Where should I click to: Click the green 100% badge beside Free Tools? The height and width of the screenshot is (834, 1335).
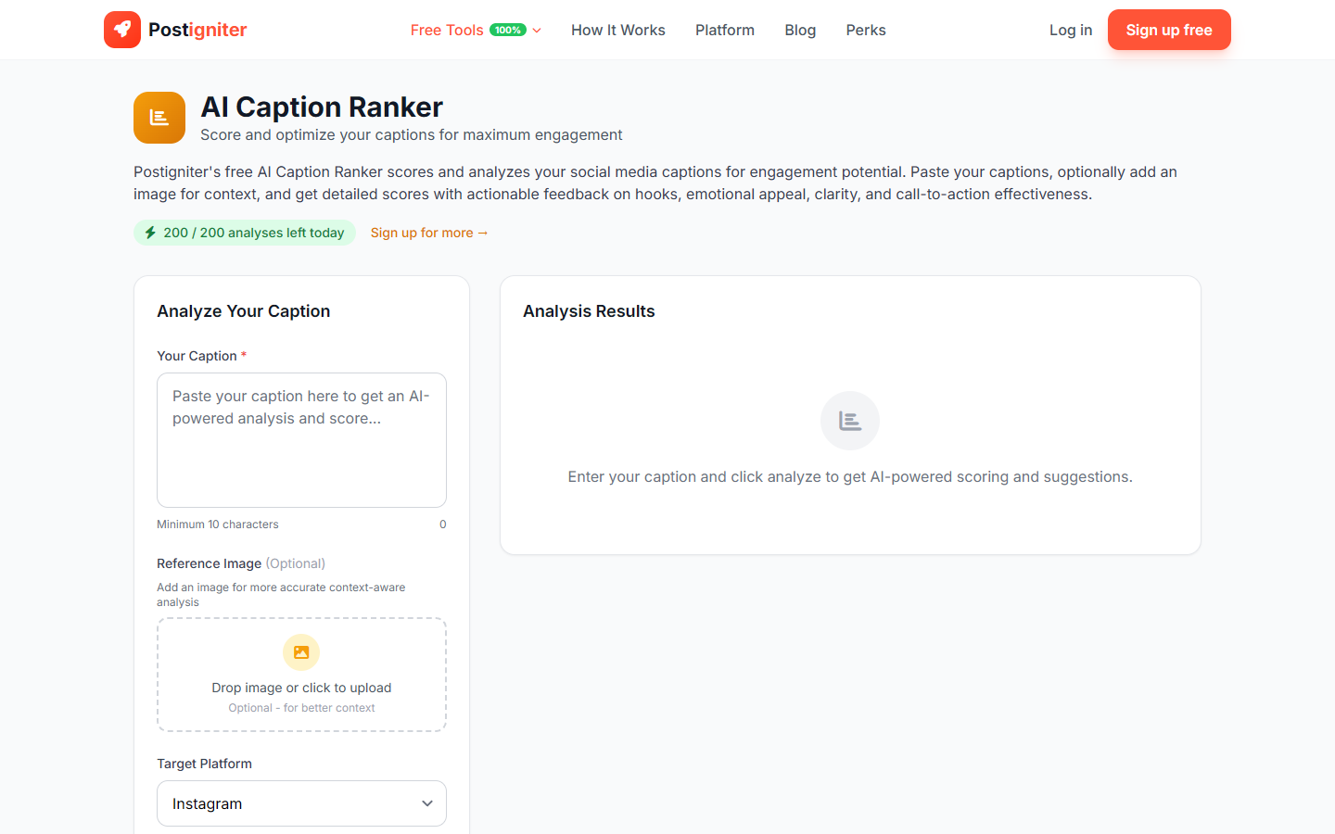click(x=507, y=30)
